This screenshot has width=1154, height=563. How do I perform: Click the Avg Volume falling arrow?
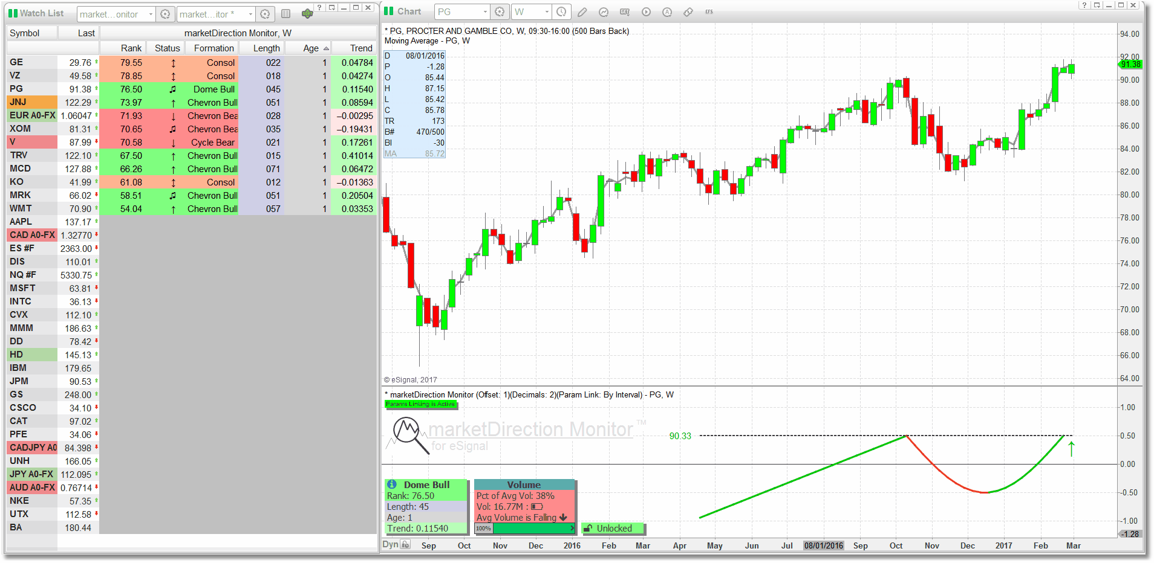click(564, 517)
